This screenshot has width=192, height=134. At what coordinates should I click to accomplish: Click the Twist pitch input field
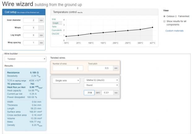tap(101, 68)
